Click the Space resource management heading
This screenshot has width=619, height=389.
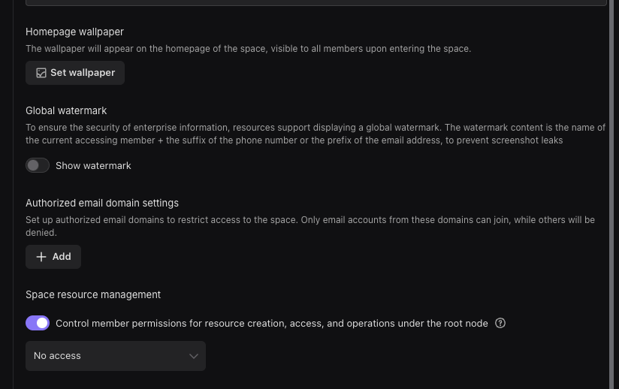(x=93, y=294)
